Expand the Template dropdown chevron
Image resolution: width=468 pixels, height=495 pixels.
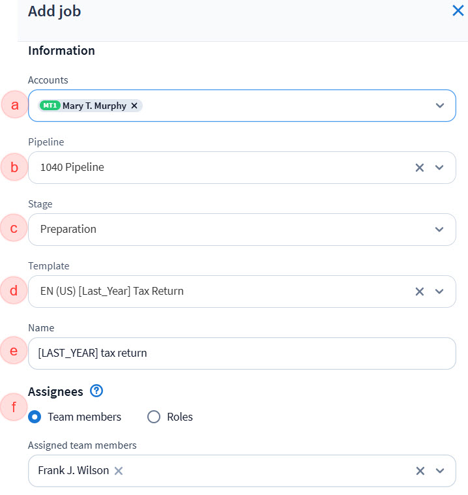(x=440, y=292)
